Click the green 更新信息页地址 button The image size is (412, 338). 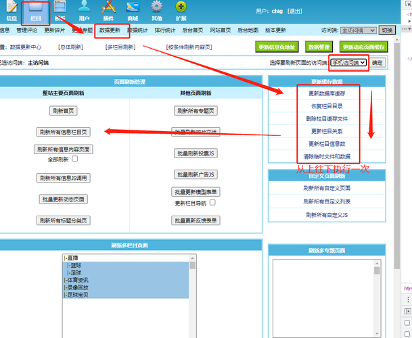point(277,47)
